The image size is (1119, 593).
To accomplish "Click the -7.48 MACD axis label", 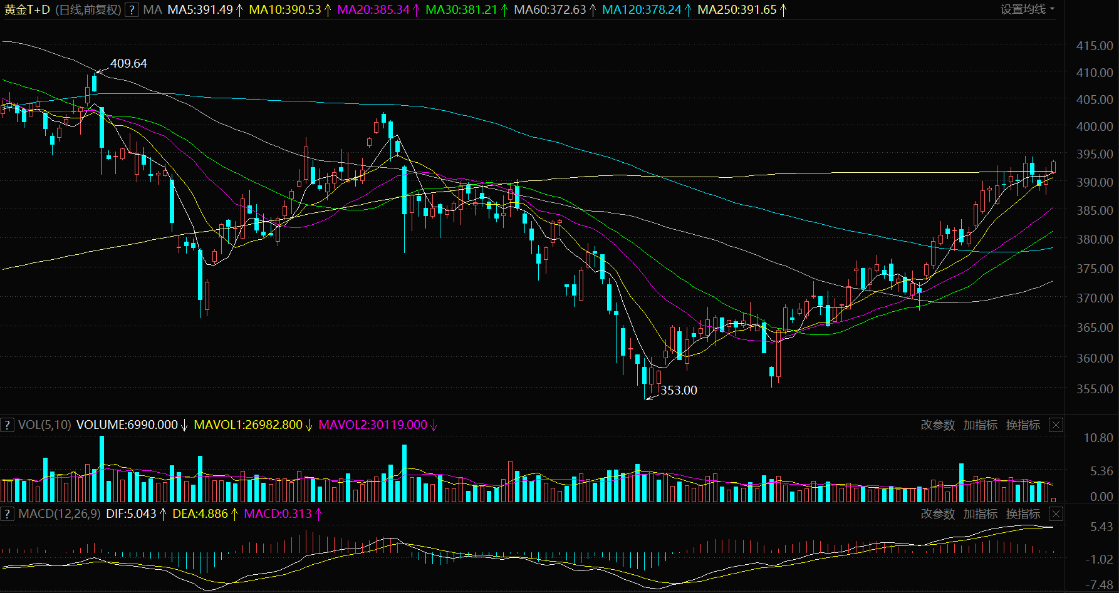I will click(x=1100, y=585).
